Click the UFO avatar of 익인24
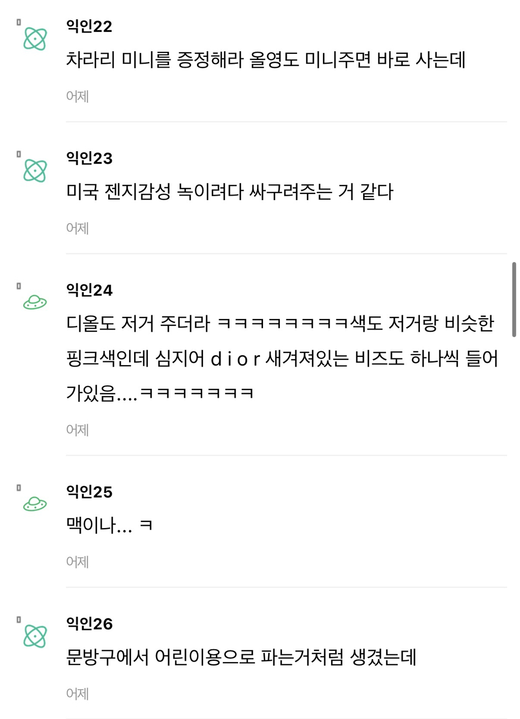520x719 pixels. pyautogui.click(x=35, y=303)
